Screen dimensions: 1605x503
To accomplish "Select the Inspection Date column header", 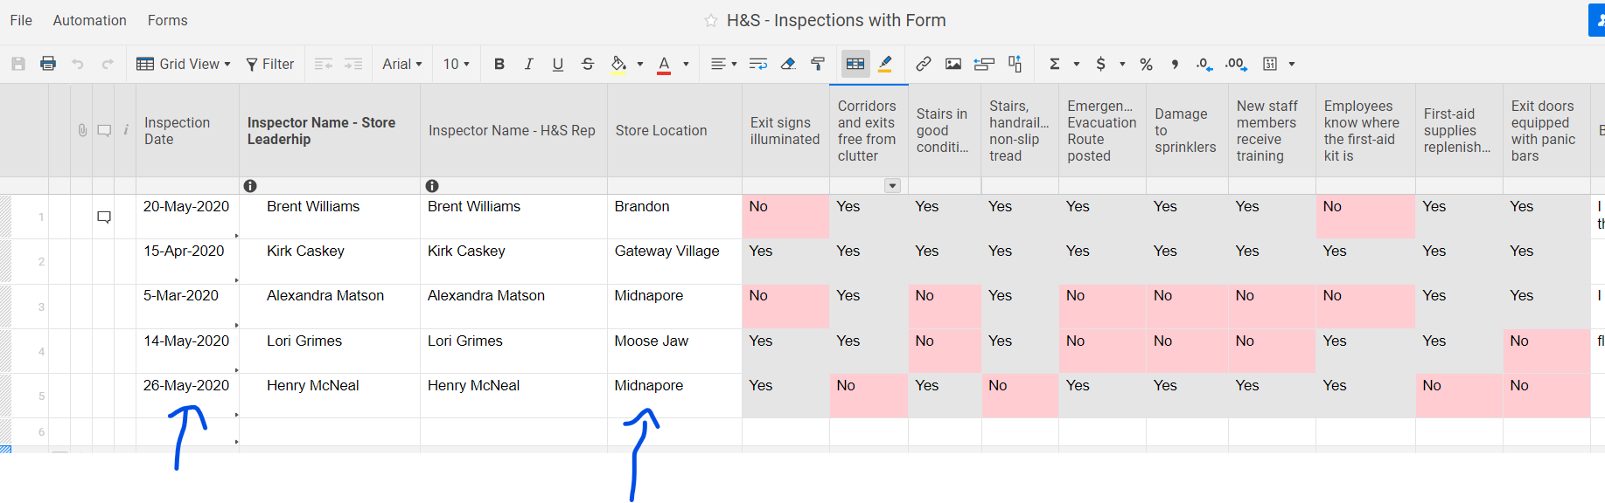I will click(187, 130).
